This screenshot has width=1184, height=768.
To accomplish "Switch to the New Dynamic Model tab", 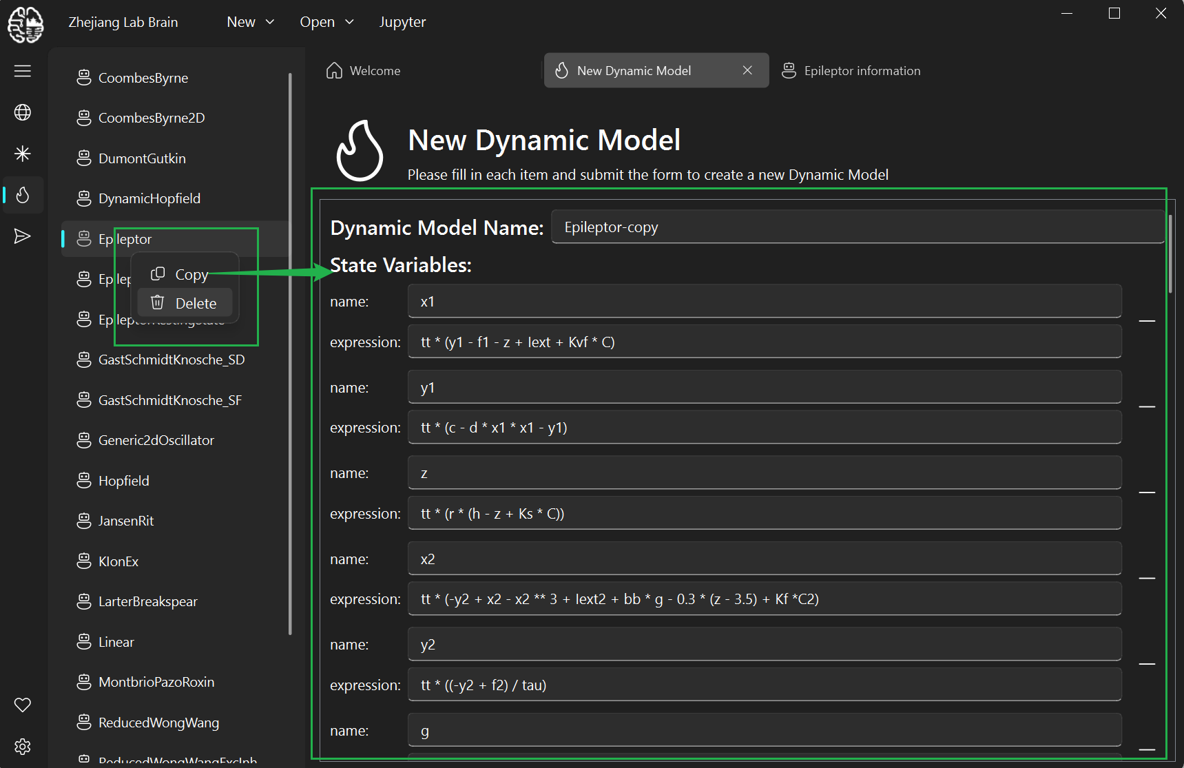I will tap(656, 70).
